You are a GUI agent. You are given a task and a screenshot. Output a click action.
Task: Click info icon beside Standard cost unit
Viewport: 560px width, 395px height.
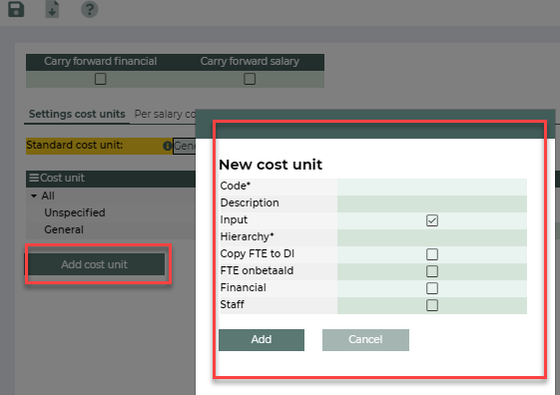click(x=167, y=146)
